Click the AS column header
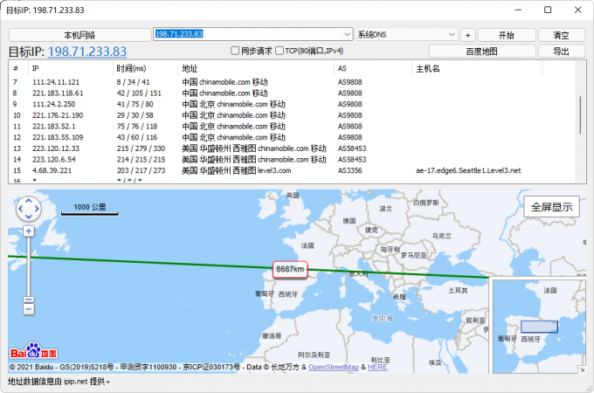 pyautogui.click(x=373, y=68)
